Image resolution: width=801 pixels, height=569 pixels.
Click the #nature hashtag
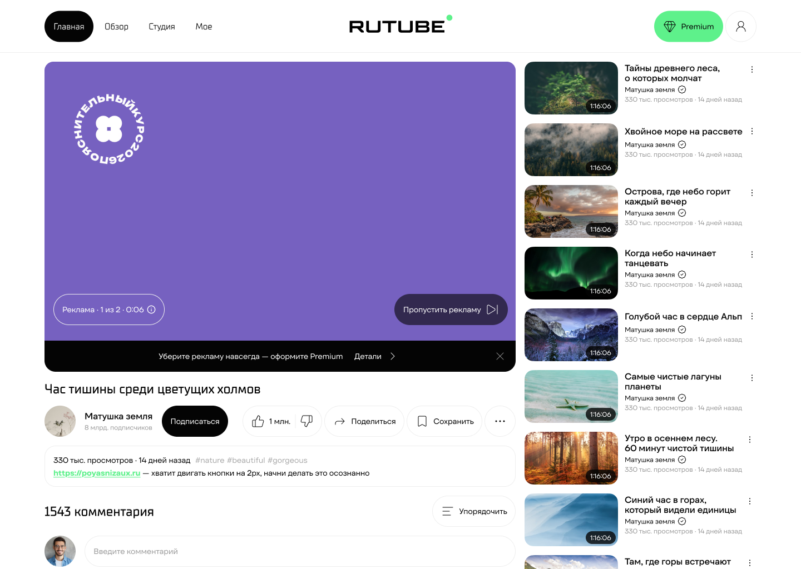[x=210, y=461]
